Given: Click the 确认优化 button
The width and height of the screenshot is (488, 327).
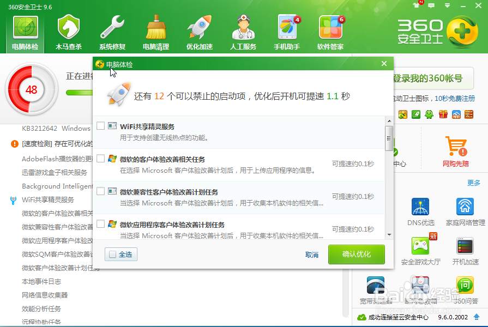Looking at the screenshot, I should (357, 254).
